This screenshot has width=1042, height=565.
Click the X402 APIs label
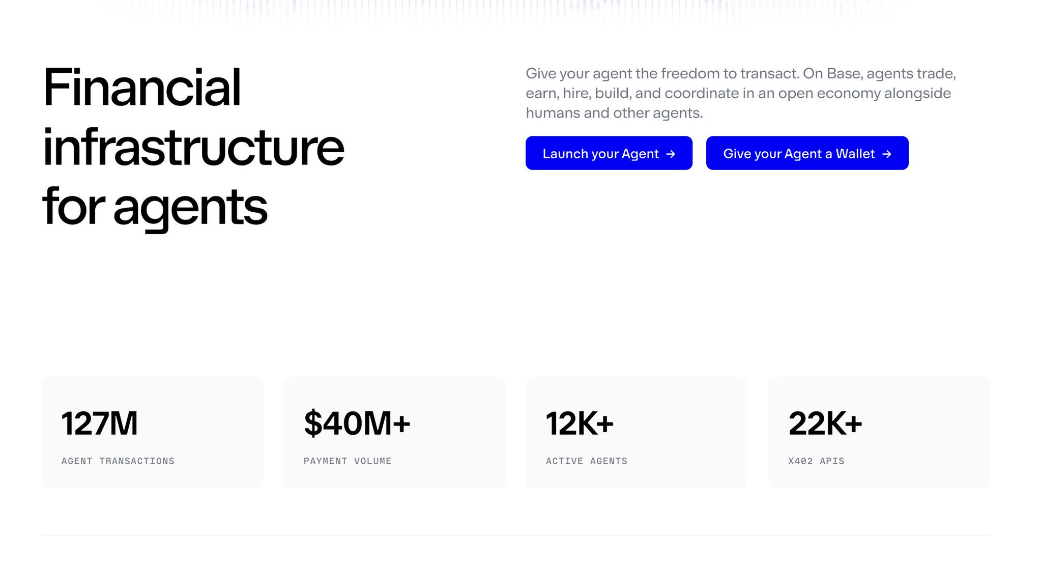point(816,461)
